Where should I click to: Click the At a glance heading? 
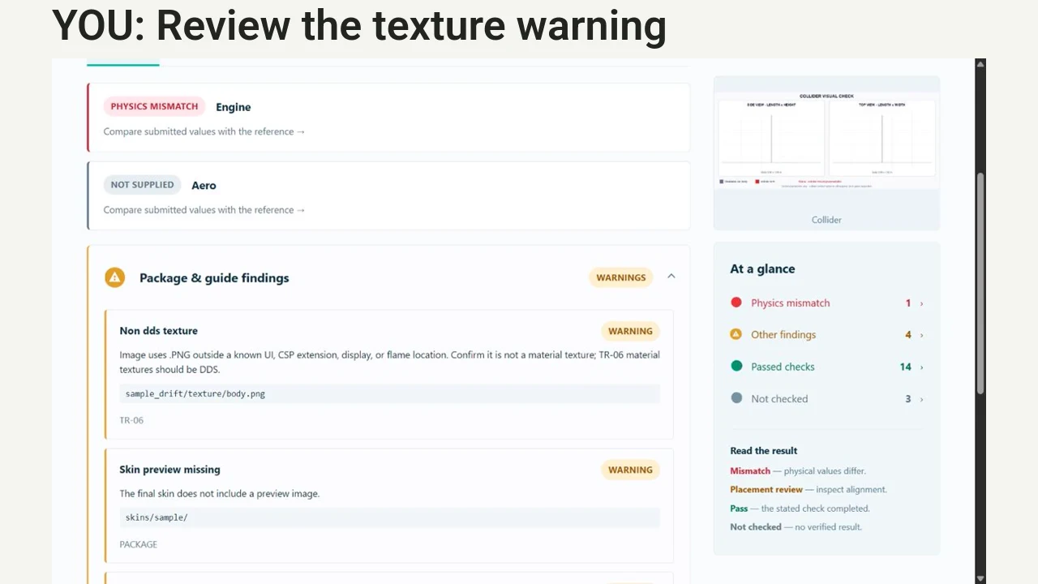tap(762, 269)
